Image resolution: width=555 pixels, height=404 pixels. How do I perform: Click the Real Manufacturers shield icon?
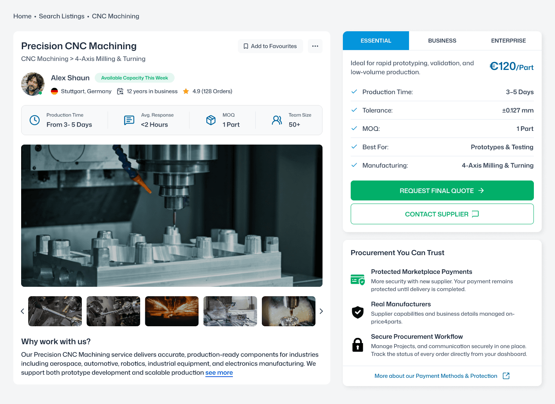pyautogui.click(x=358, y=312)
